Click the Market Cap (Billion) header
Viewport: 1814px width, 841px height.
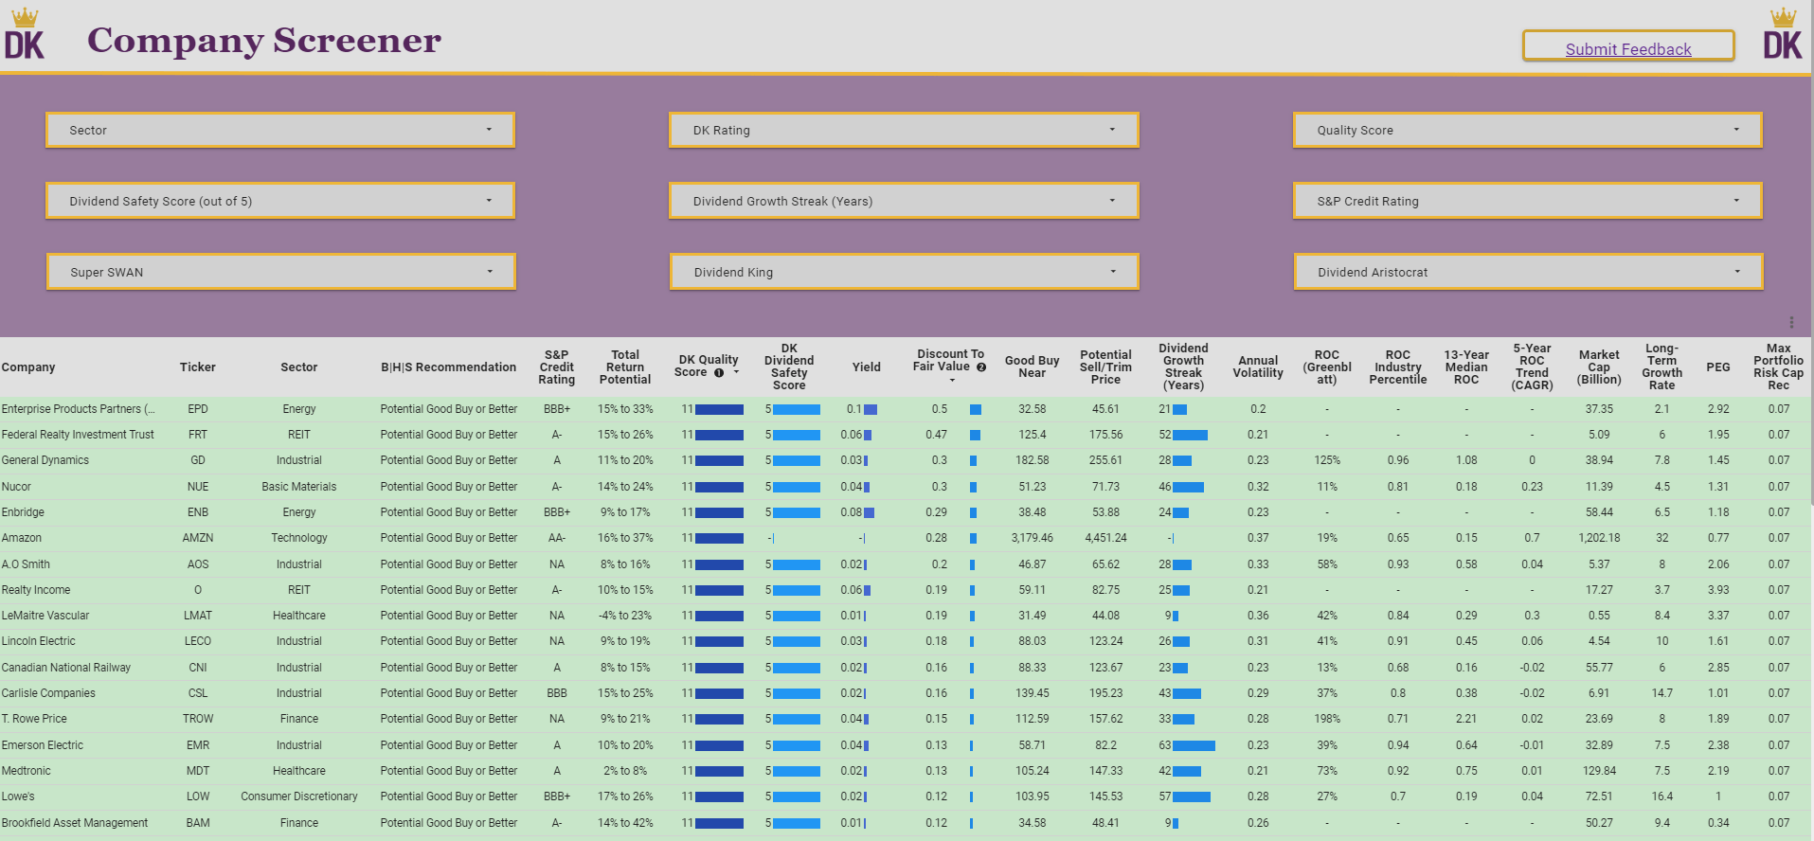[x=1599, y=367]
